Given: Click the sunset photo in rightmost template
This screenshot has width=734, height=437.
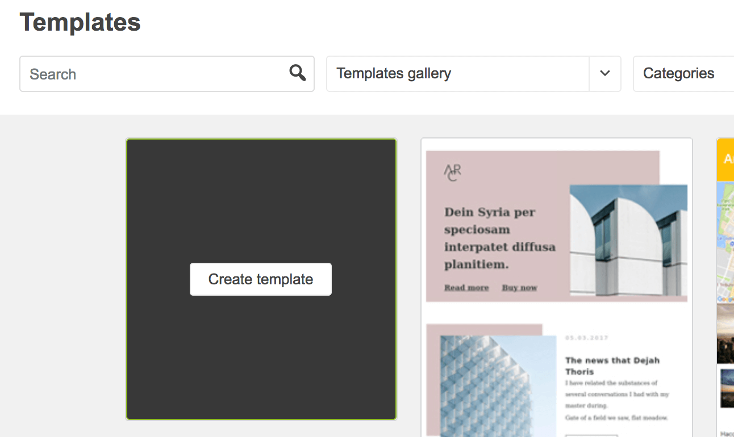Looking at the screenshot, I should tap(725, 389).
